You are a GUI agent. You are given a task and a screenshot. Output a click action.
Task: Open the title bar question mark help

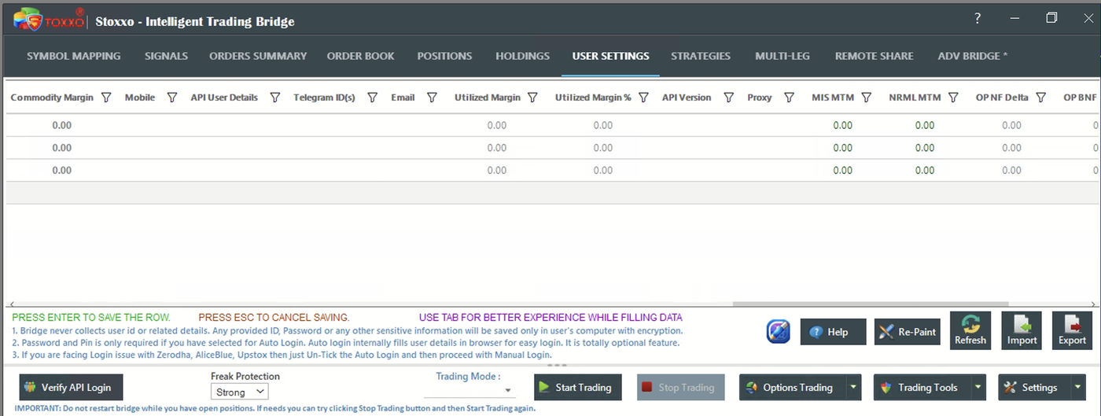point(978,18)
